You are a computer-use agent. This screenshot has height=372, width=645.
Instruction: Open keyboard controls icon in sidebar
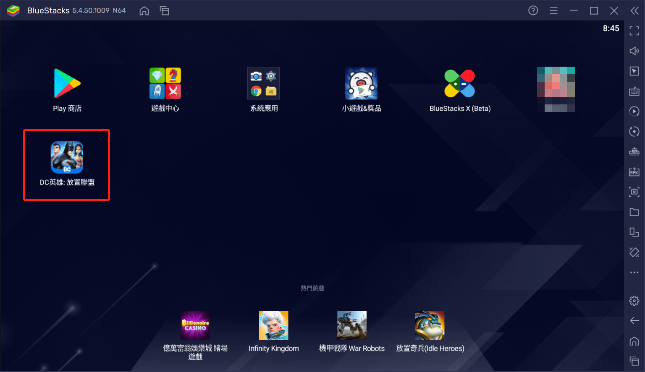pyautogui.click(x=634, y=91)
